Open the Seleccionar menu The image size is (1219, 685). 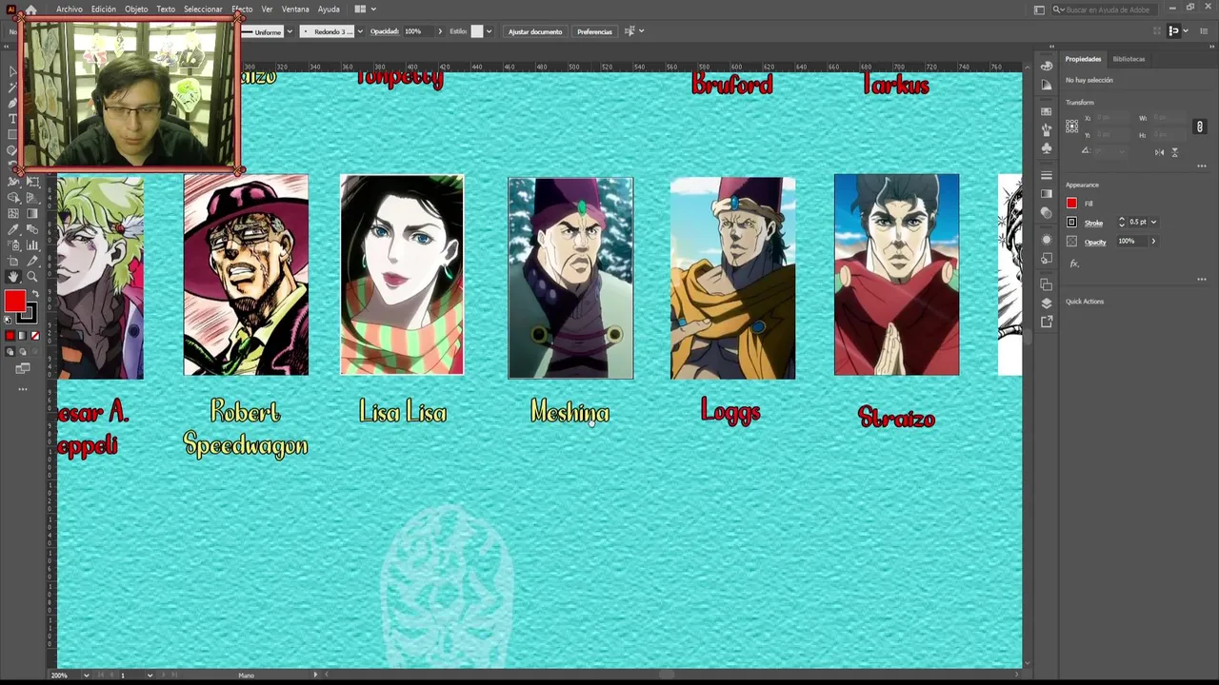203,10
